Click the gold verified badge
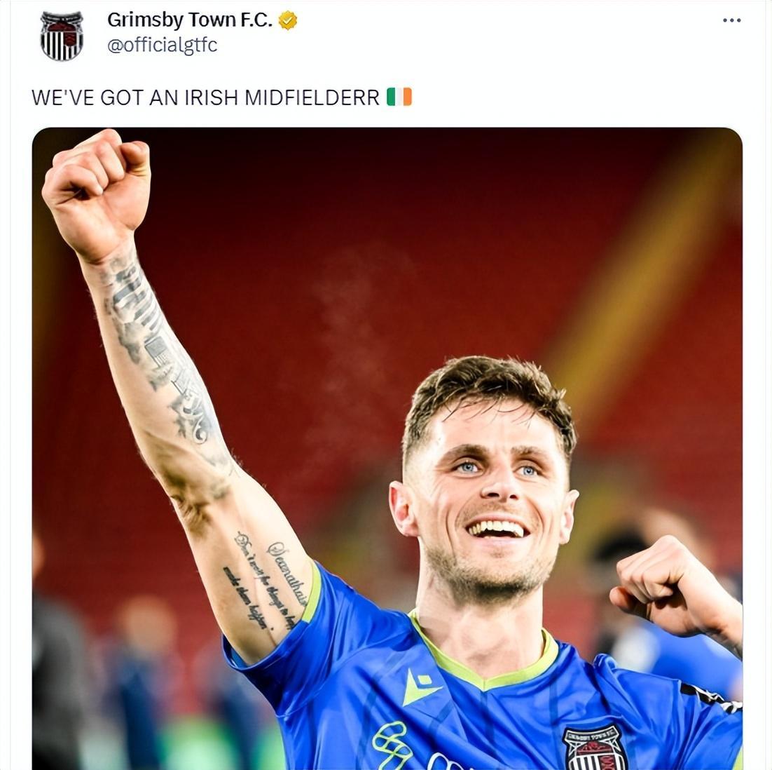Viewport: 772px width, 770px height. click(x=288, y=21)
